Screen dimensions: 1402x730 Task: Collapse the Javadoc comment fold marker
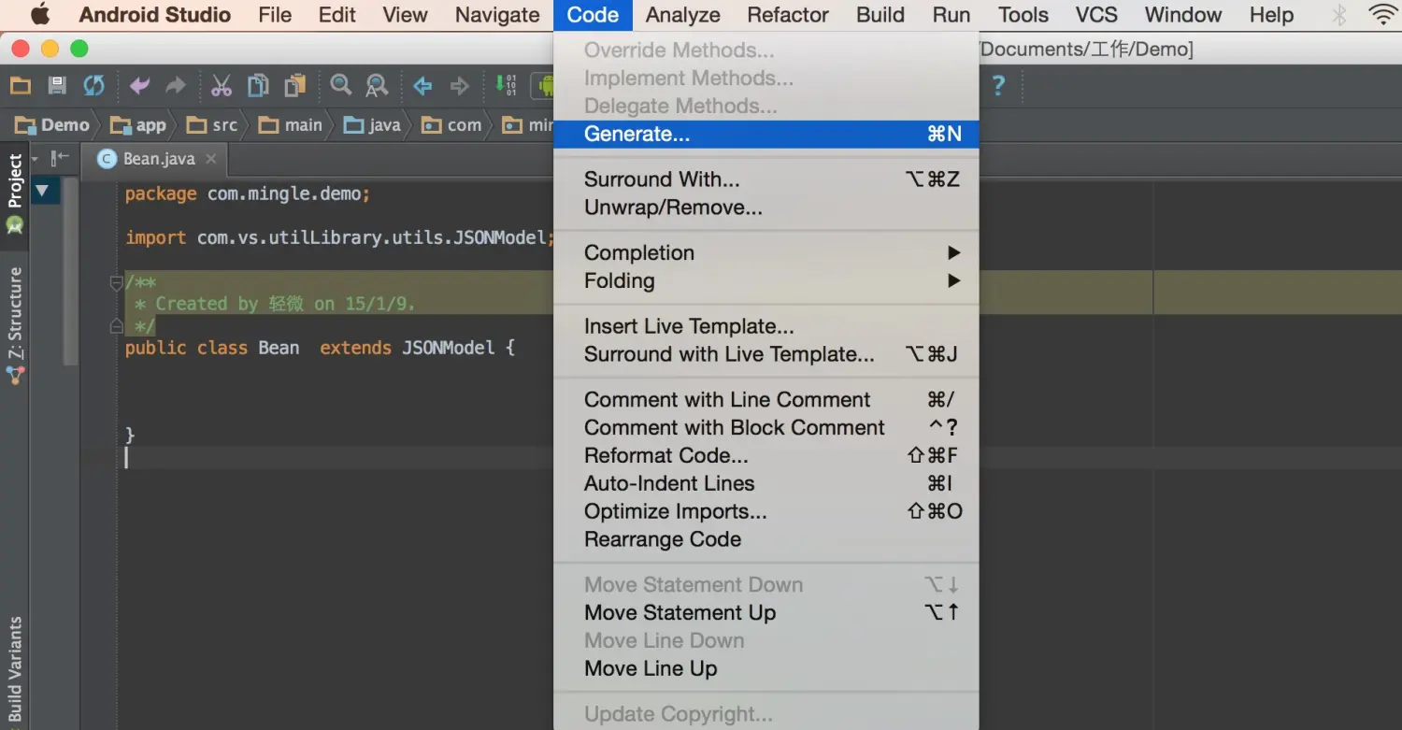[x=117, y=281]
